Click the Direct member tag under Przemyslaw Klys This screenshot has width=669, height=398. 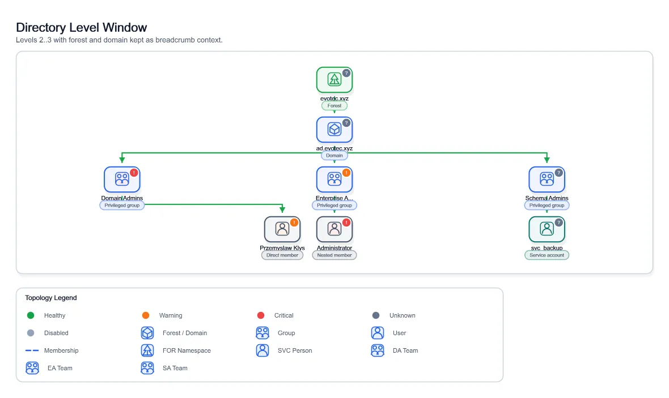pos(282,255)
